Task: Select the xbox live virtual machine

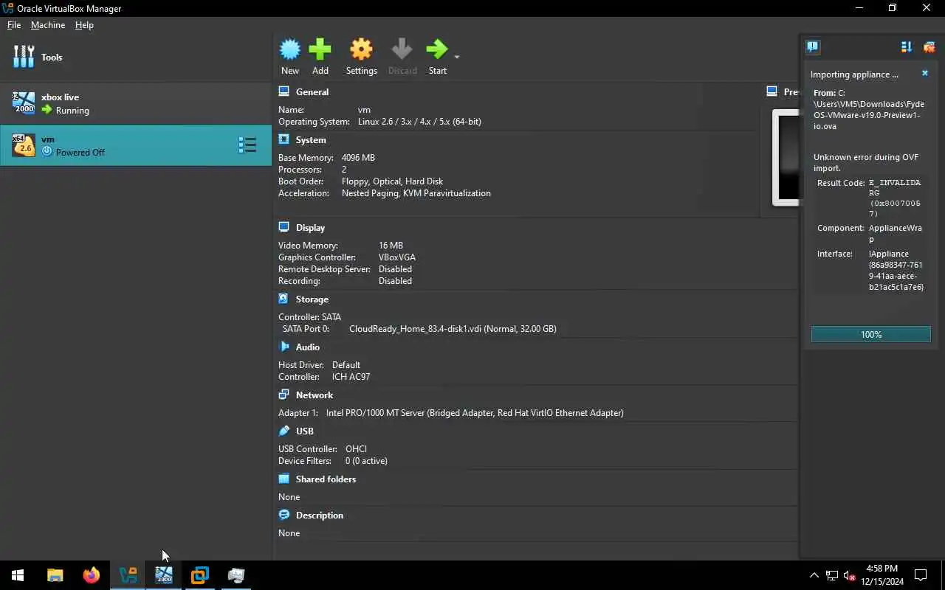Action: pyautogui.click(x=136, y=103)
